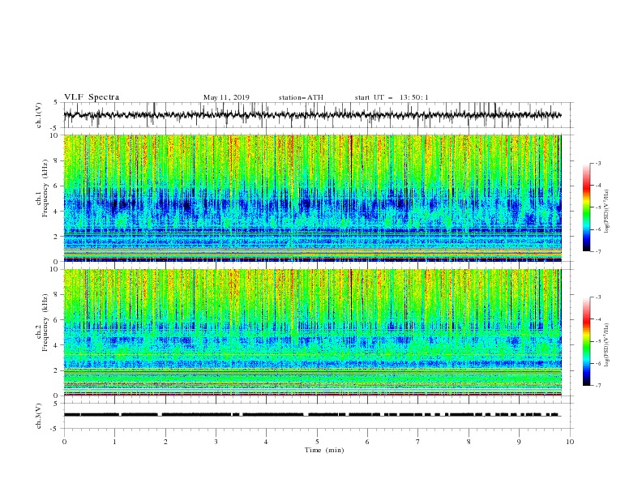Click the "2" tick on the time axis
The width and height of the screenshot is (642, 496).
(x=165, y=442)
